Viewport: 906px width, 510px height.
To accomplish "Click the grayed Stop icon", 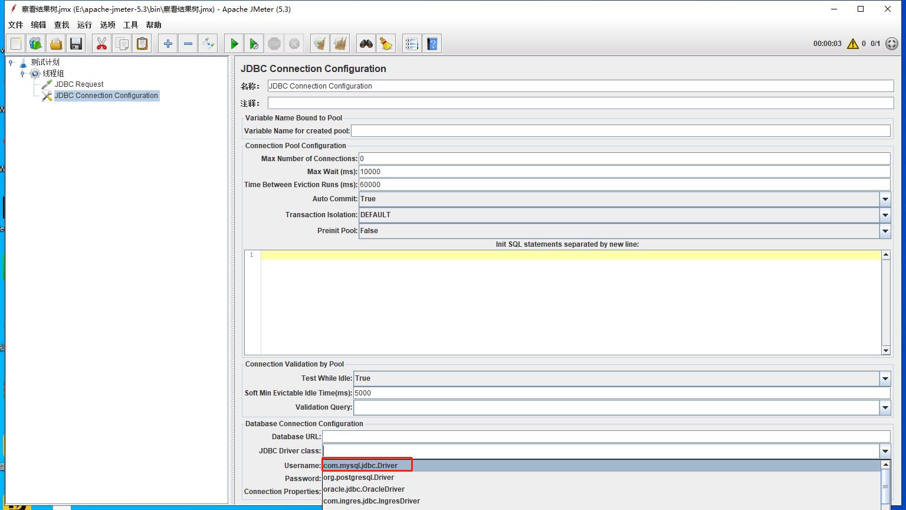I will (x=274, y=44).
